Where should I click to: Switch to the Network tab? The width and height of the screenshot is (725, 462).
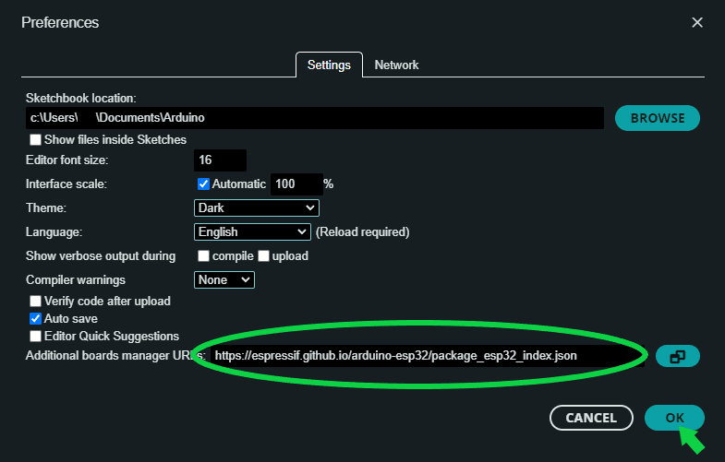tap(396, 65)
